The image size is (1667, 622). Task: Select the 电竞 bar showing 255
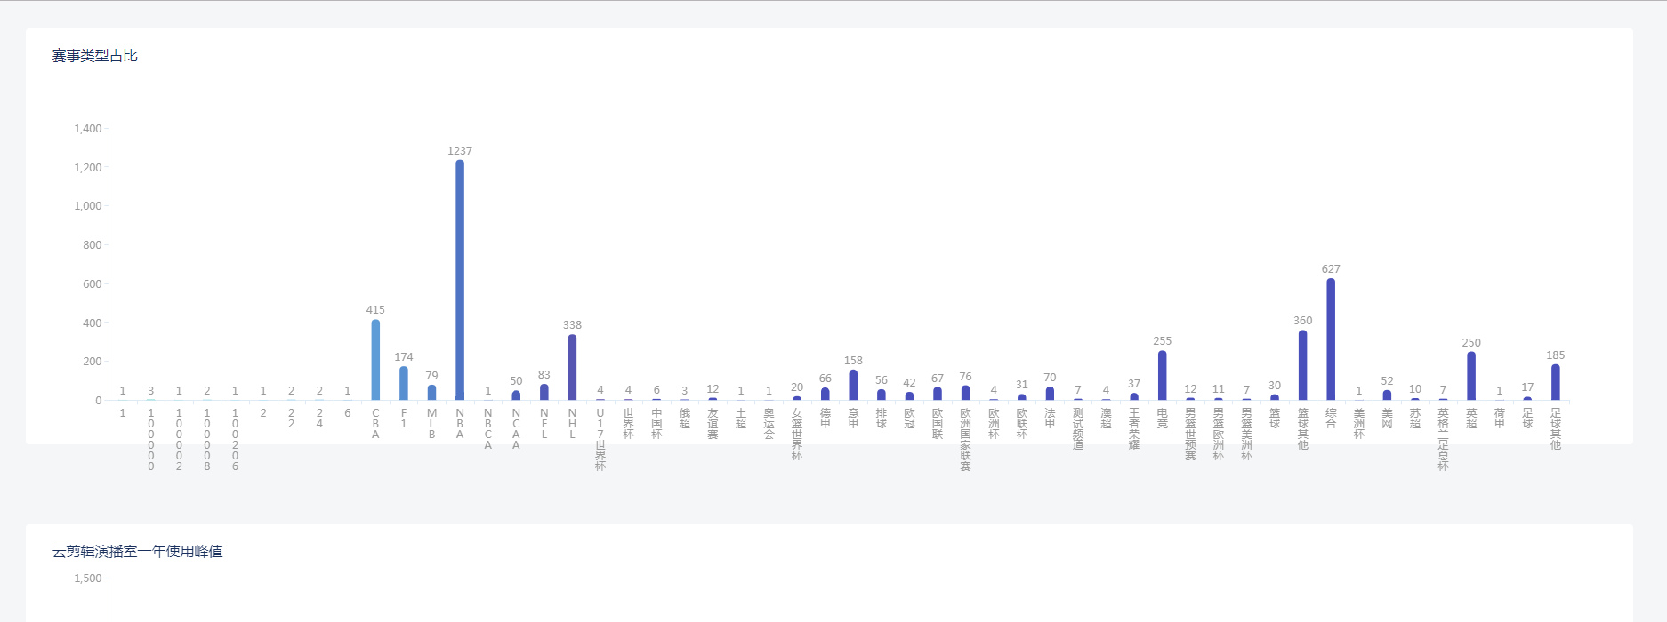point(1163,375)
